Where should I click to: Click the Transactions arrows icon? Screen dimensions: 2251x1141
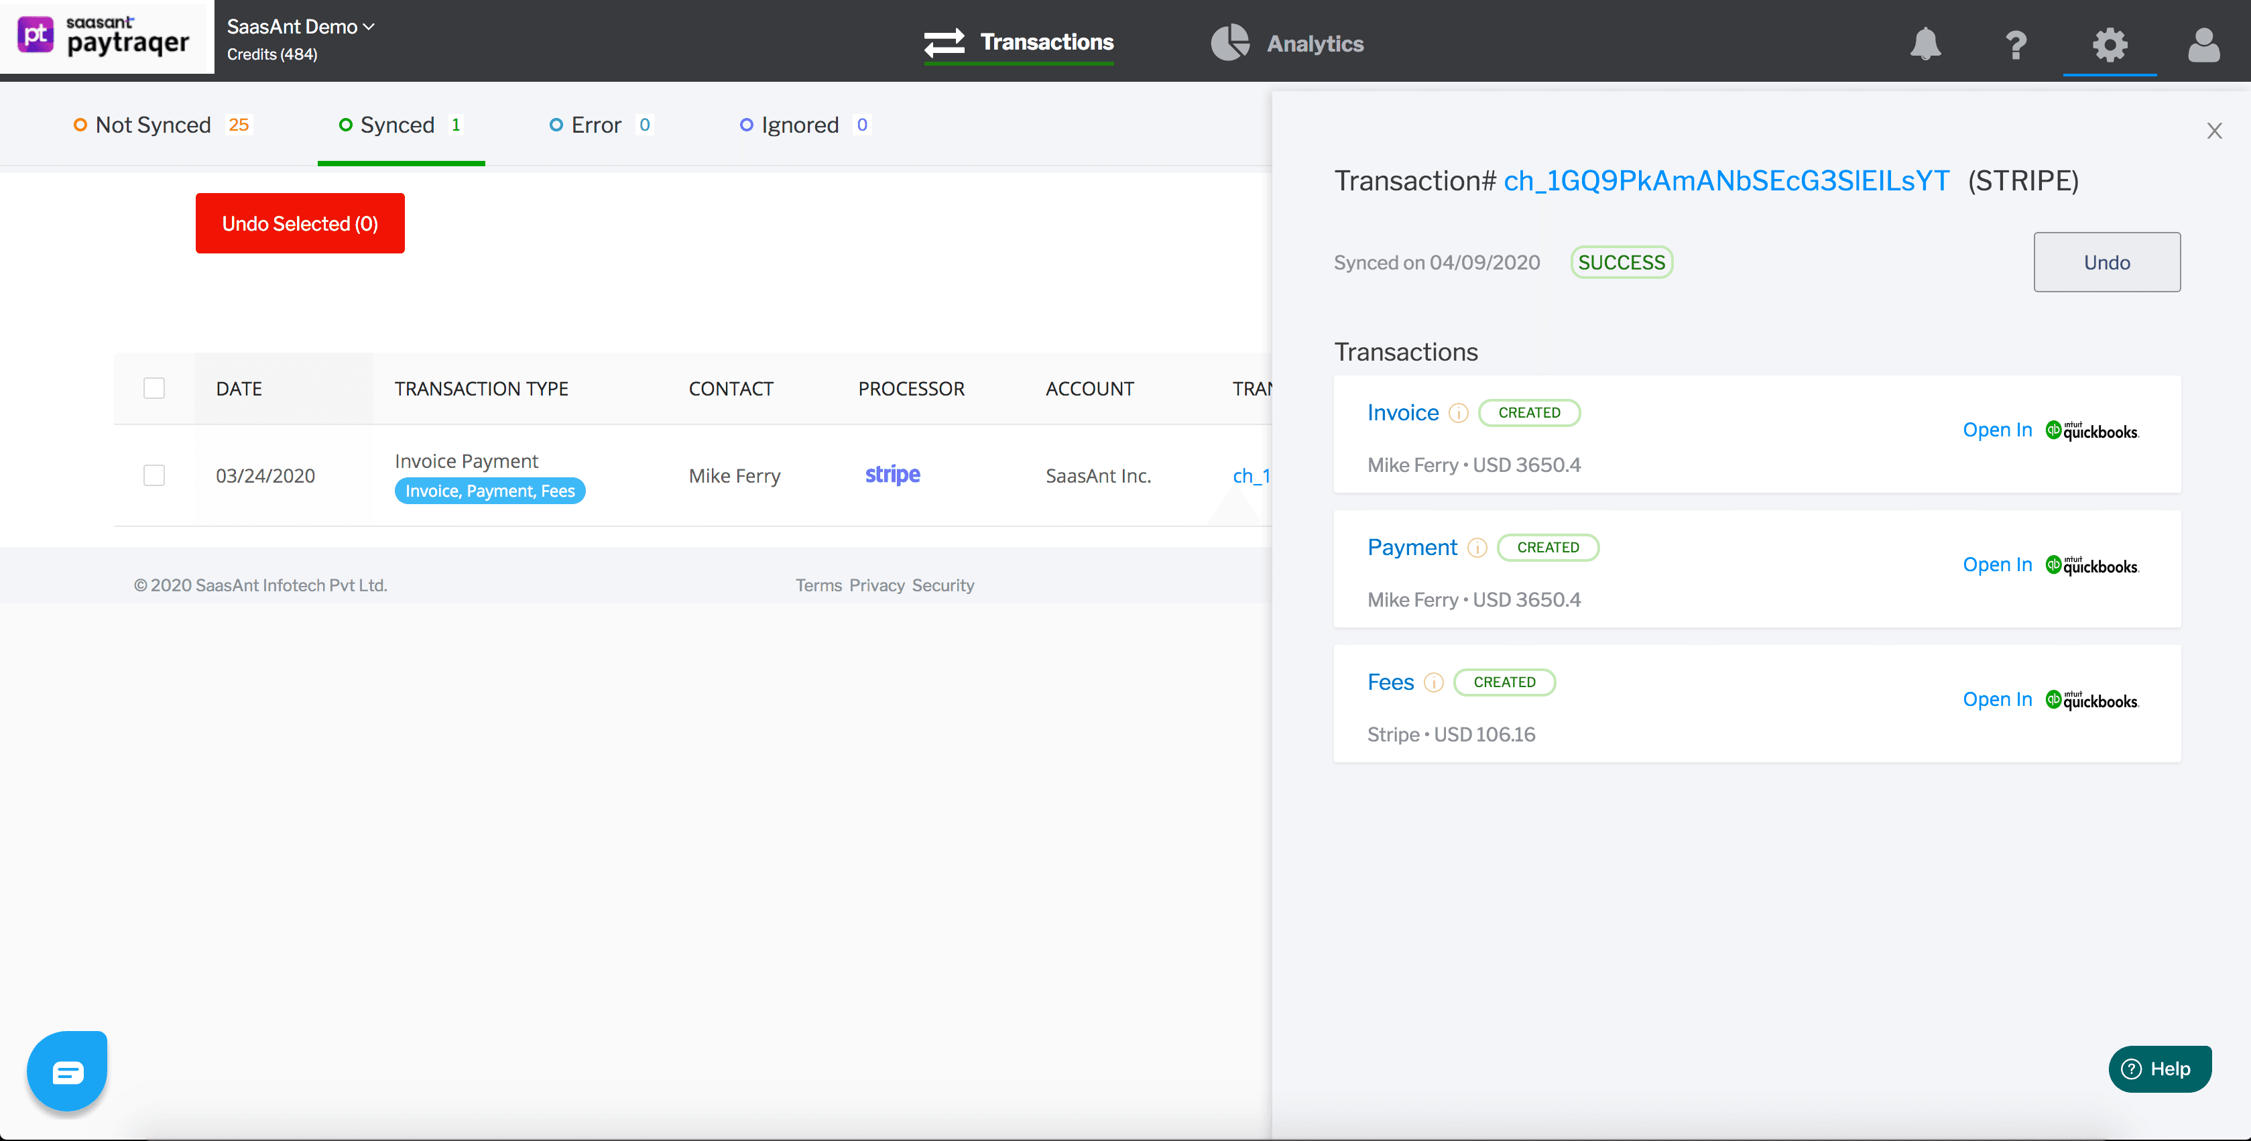(944, 42)
